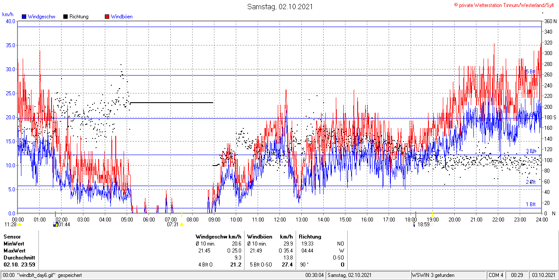Screen dimensions: 559x280
Task: Click the 13.8 average gust value
Action: (x=288, y=258)
